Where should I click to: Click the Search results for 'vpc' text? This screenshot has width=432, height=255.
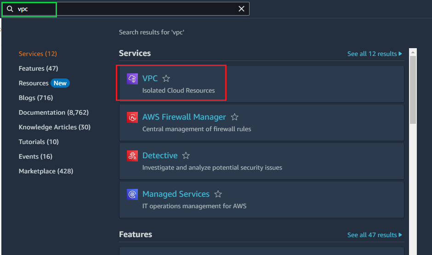[x=152, y=32]
